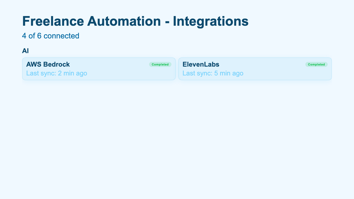The width and height of the screenshot is (354, 199).
Task: Click the AI section heading
Action: 25,51
